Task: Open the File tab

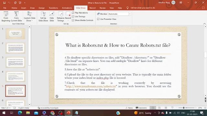Action: [x=5, y=8]
